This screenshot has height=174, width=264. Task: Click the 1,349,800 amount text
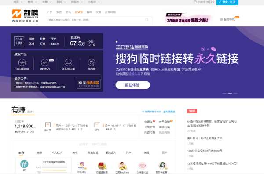[x=25, y=126]
